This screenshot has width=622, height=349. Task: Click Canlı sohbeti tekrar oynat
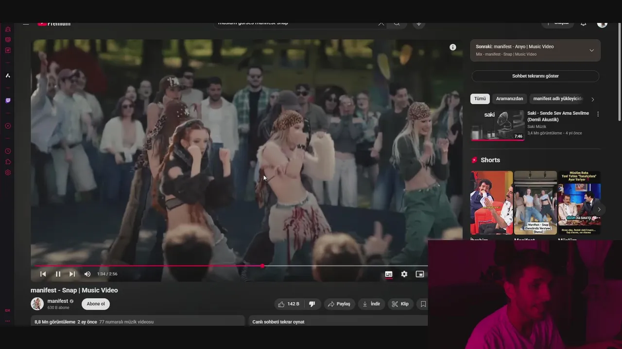[x=278, y=322]
